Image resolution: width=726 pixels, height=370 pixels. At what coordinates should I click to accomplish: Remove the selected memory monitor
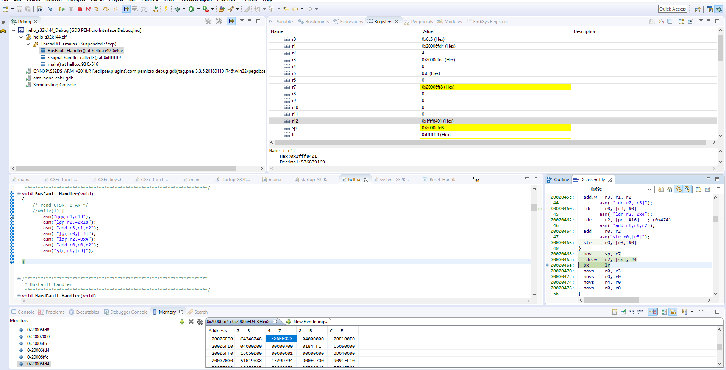[x=191, y=322]
